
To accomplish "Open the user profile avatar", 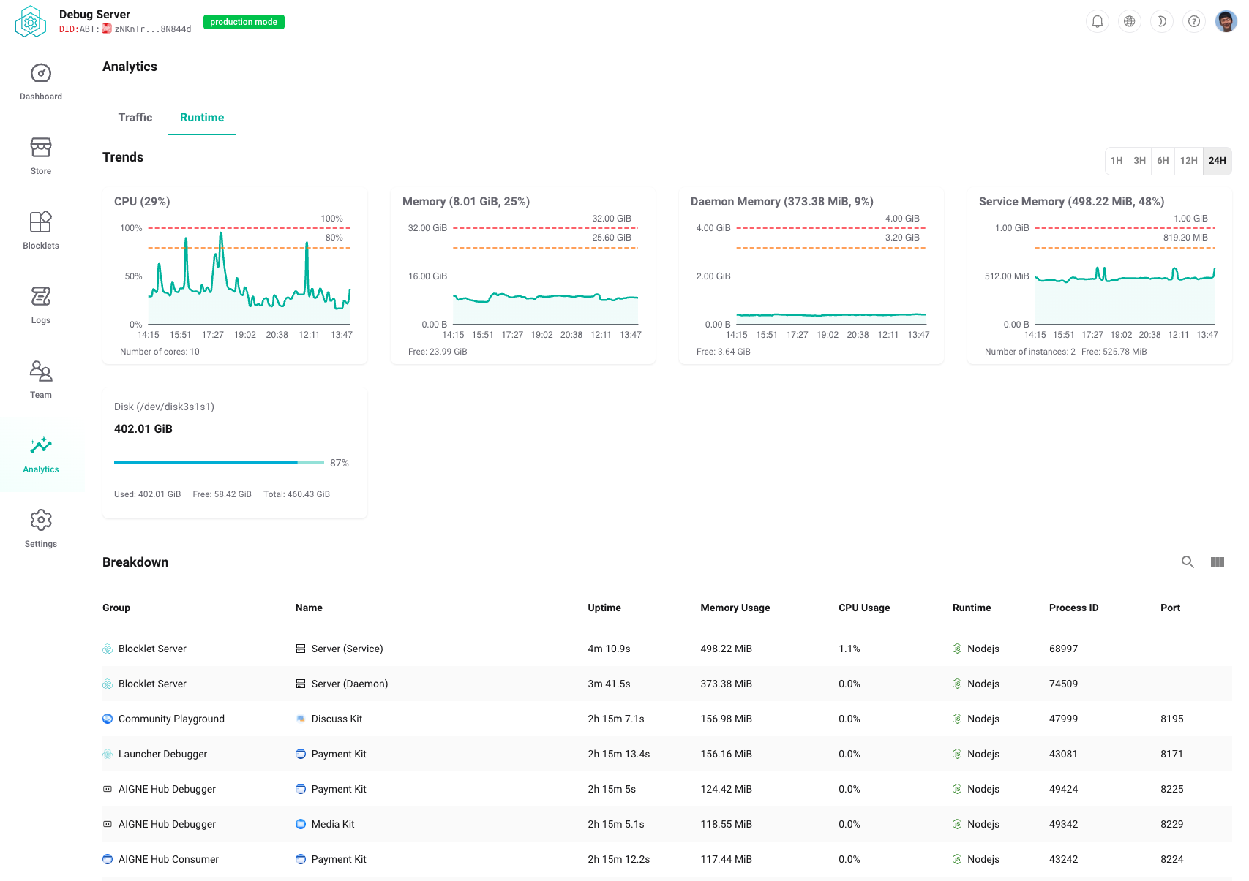I will [x=1226, y=21].
